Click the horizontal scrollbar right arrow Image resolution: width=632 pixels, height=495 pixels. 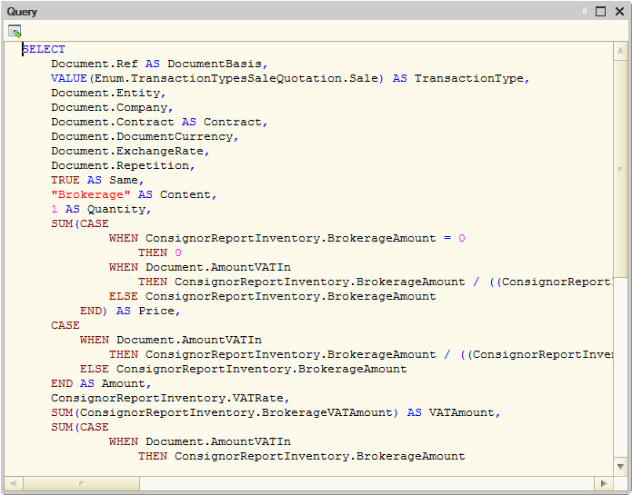point(604,483)
